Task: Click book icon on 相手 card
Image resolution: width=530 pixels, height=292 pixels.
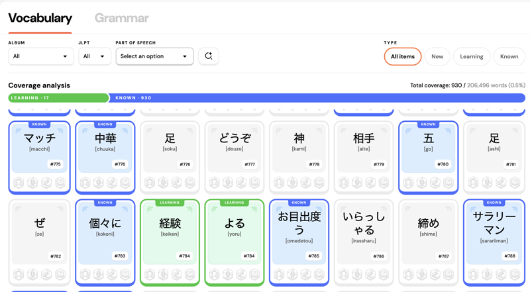Action: (x=384, y=183)
